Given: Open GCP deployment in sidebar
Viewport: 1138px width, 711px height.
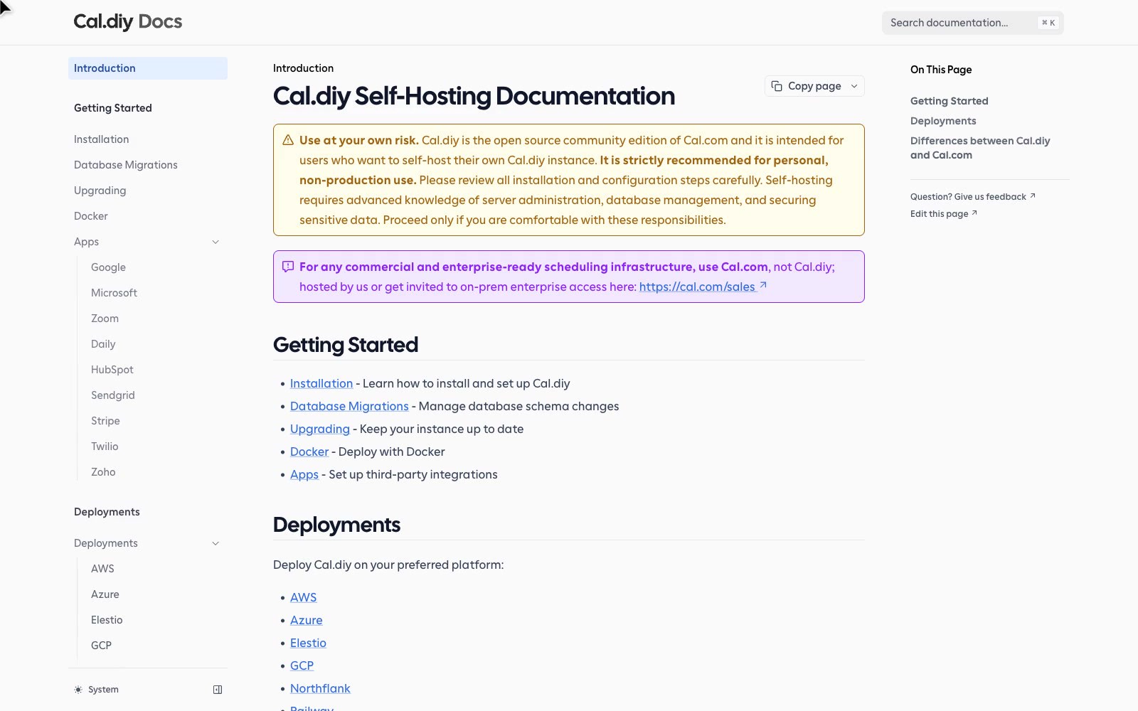Looking at the screenshot, I should [156, 646].
